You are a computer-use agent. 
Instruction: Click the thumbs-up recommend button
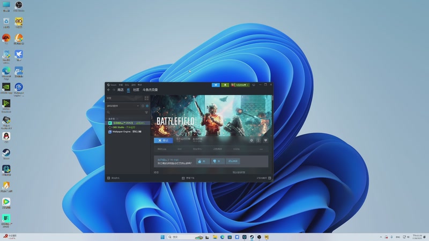pyautogui.click(x=203, y=161)
